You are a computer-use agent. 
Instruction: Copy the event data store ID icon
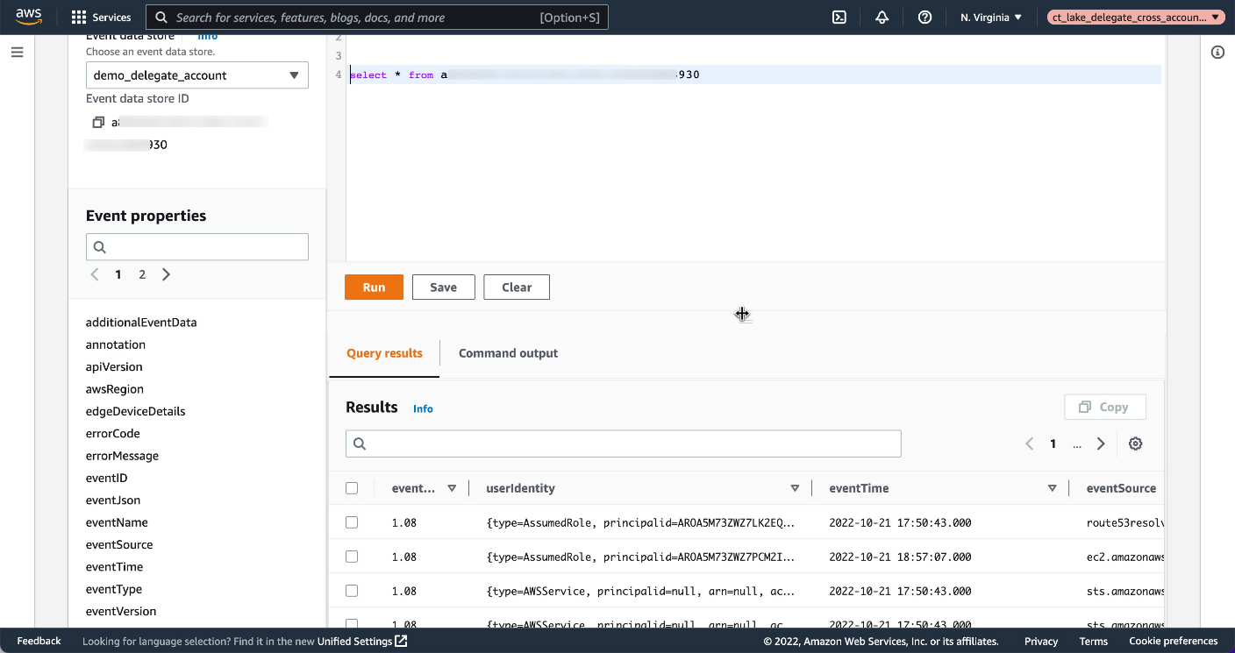coord(98,121)
